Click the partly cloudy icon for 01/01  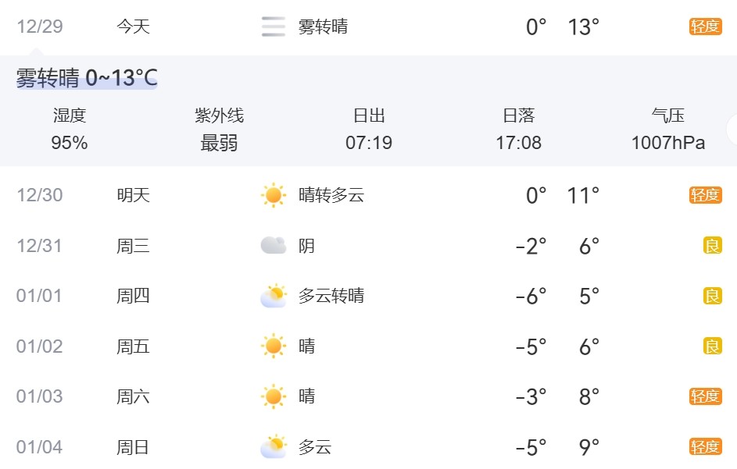pos(273,297)
